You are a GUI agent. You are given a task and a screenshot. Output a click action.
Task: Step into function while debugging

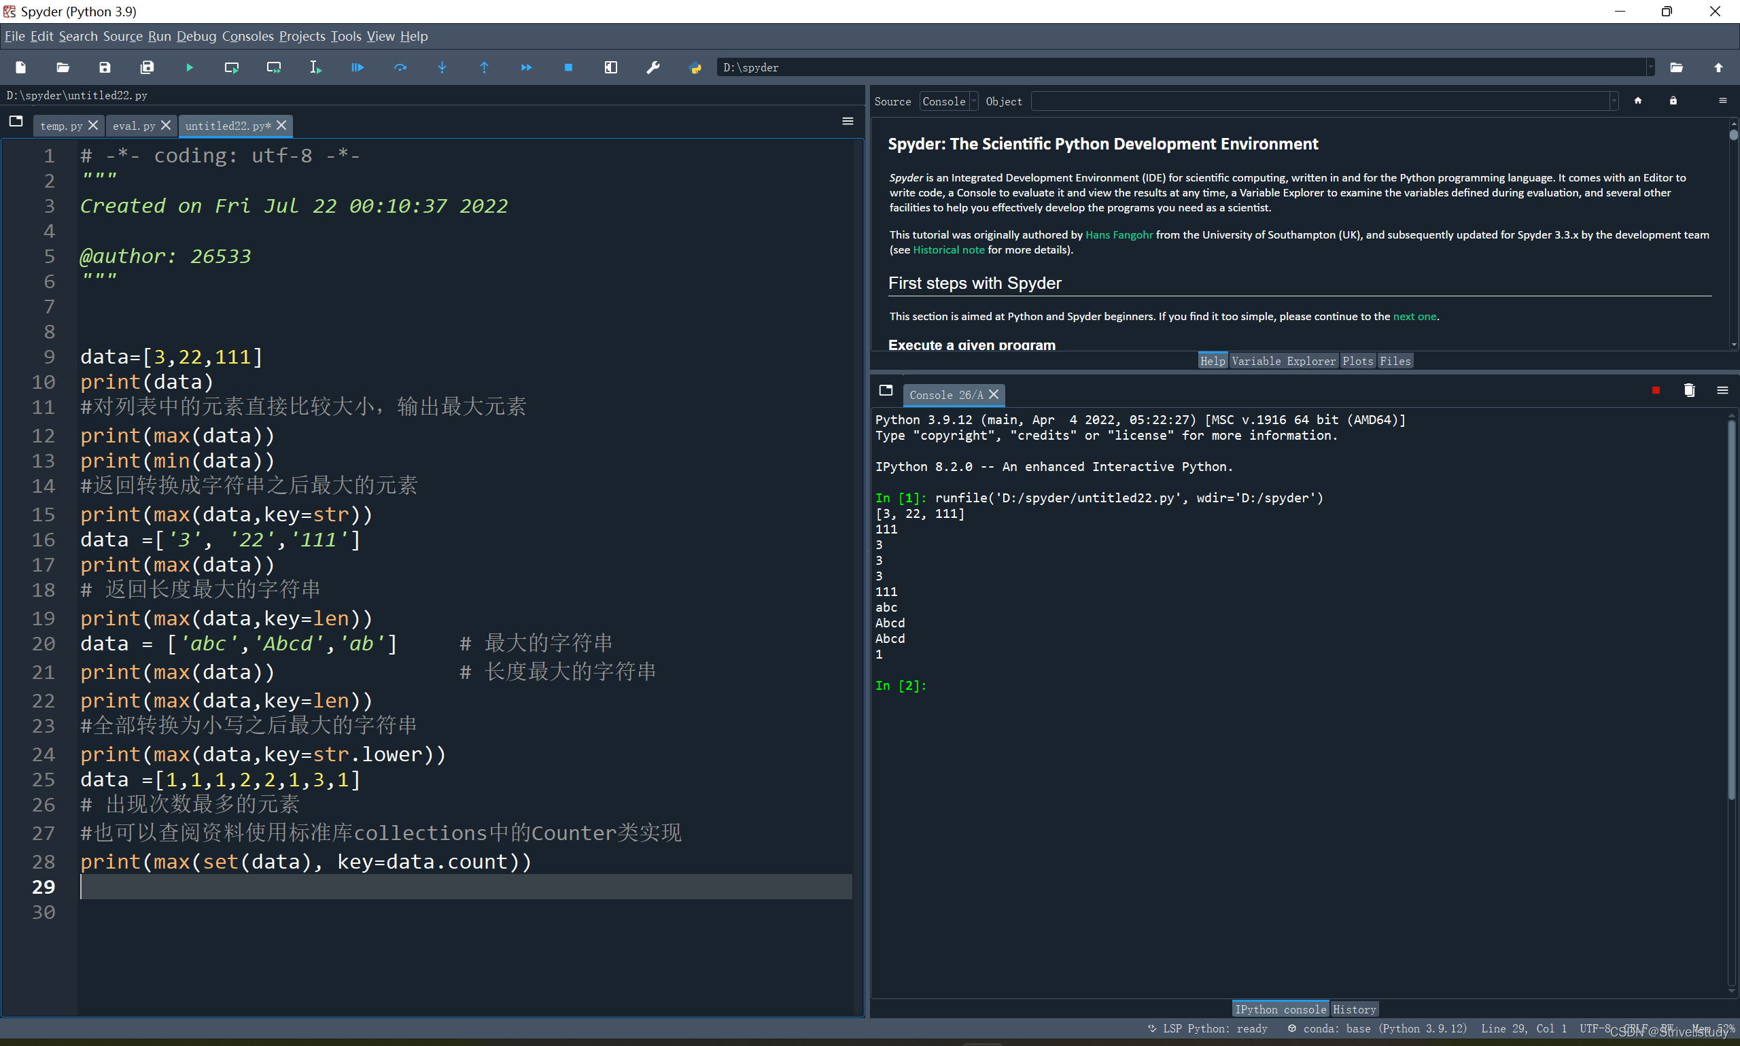(442, 67)
